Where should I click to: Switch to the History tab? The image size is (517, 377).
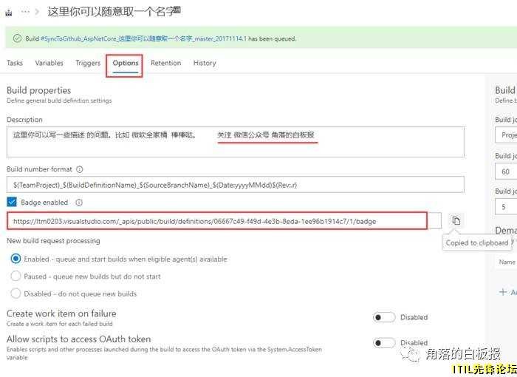pyautogui.click(x=205, y=63)
